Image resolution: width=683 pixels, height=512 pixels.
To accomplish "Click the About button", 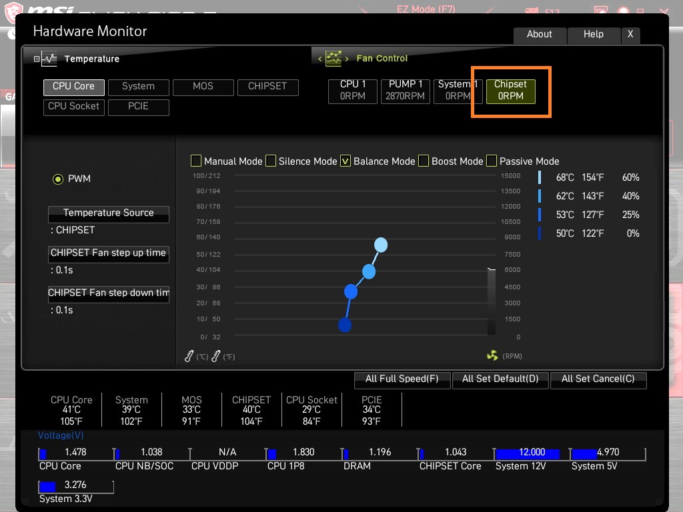I will (540, 35).
